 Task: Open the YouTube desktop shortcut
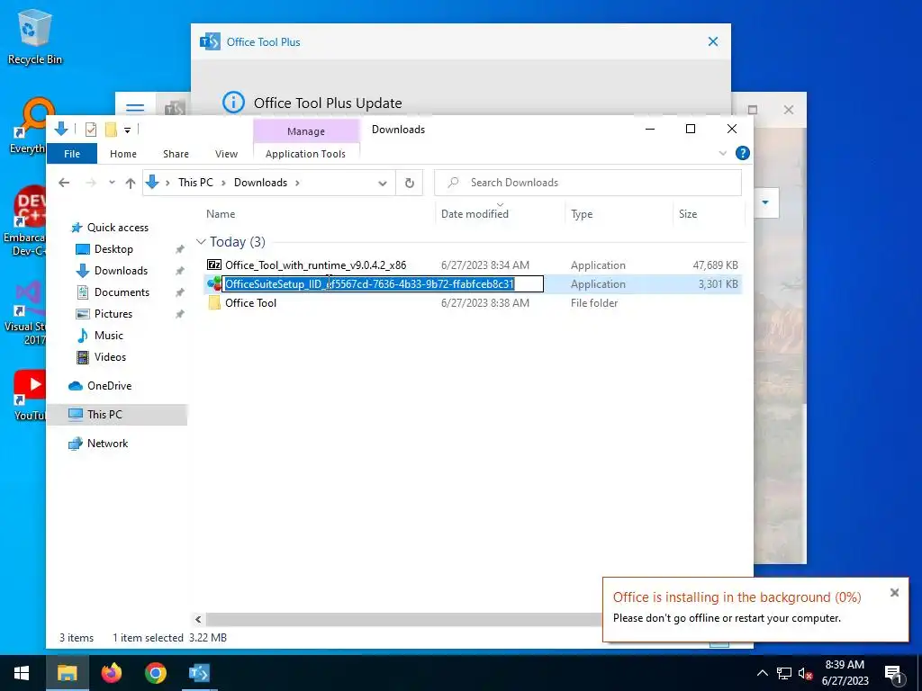point(30,395)
